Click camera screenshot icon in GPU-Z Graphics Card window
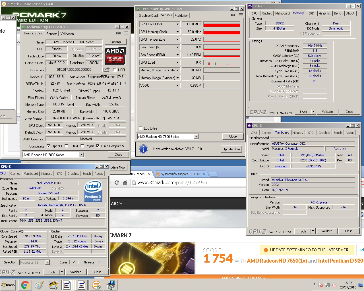This screenshot has height=291, width=364. click(x=118, y=33)
